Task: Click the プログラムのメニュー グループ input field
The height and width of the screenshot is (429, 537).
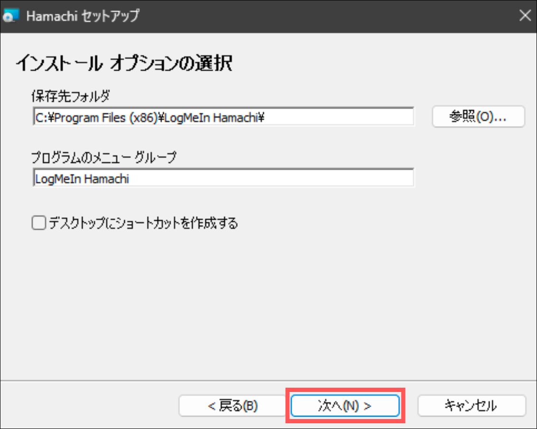Action: pyautogui.click(x=223, y=178)
